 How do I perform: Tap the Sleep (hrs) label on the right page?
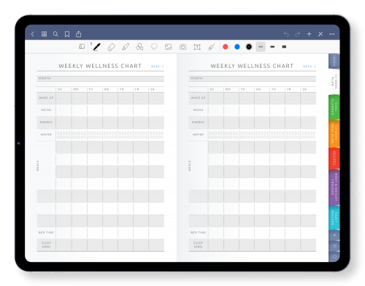pos(198,244)
